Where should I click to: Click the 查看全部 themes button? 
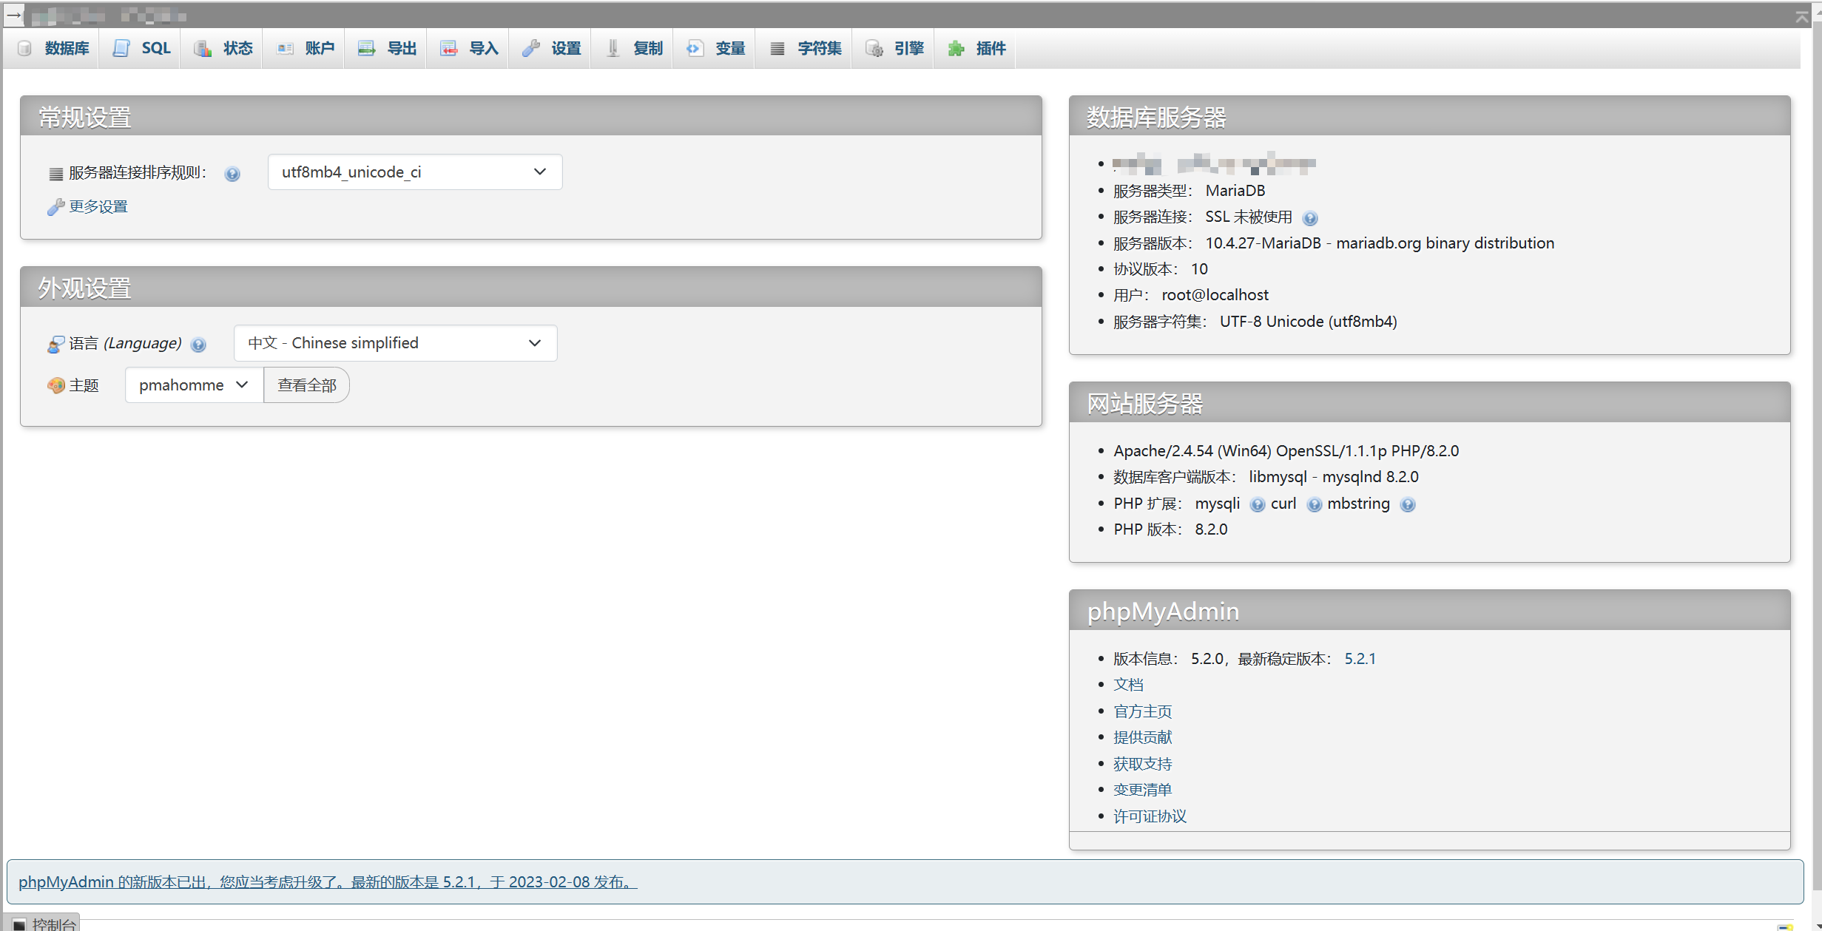306,385
